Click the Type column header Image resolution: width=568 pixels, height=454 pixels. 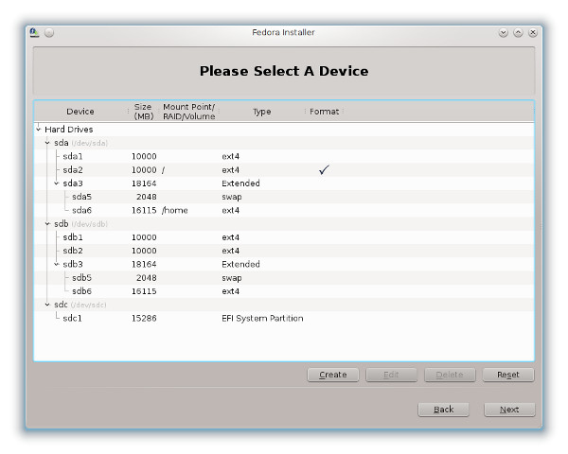(x=261, y=112)
